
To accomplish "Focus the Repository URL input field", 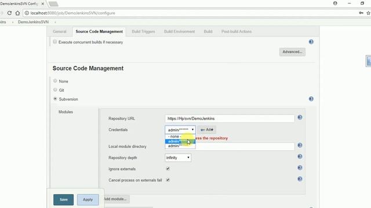I will point(230,118).
